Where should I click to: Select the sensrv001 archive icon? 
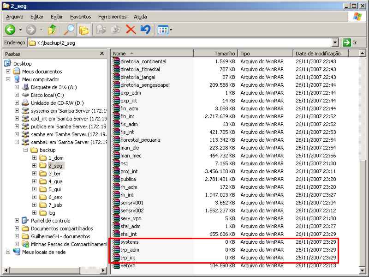coord(116,203)
